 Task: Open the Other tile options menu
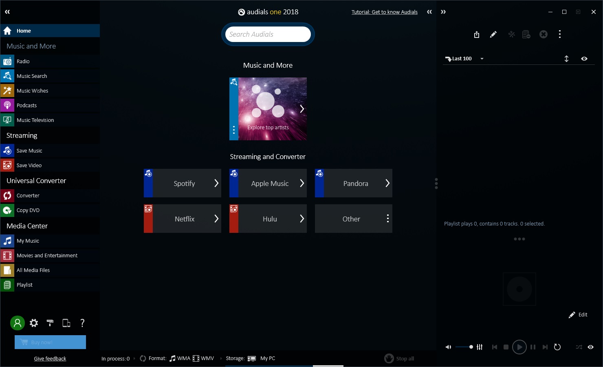coord(387,219)
